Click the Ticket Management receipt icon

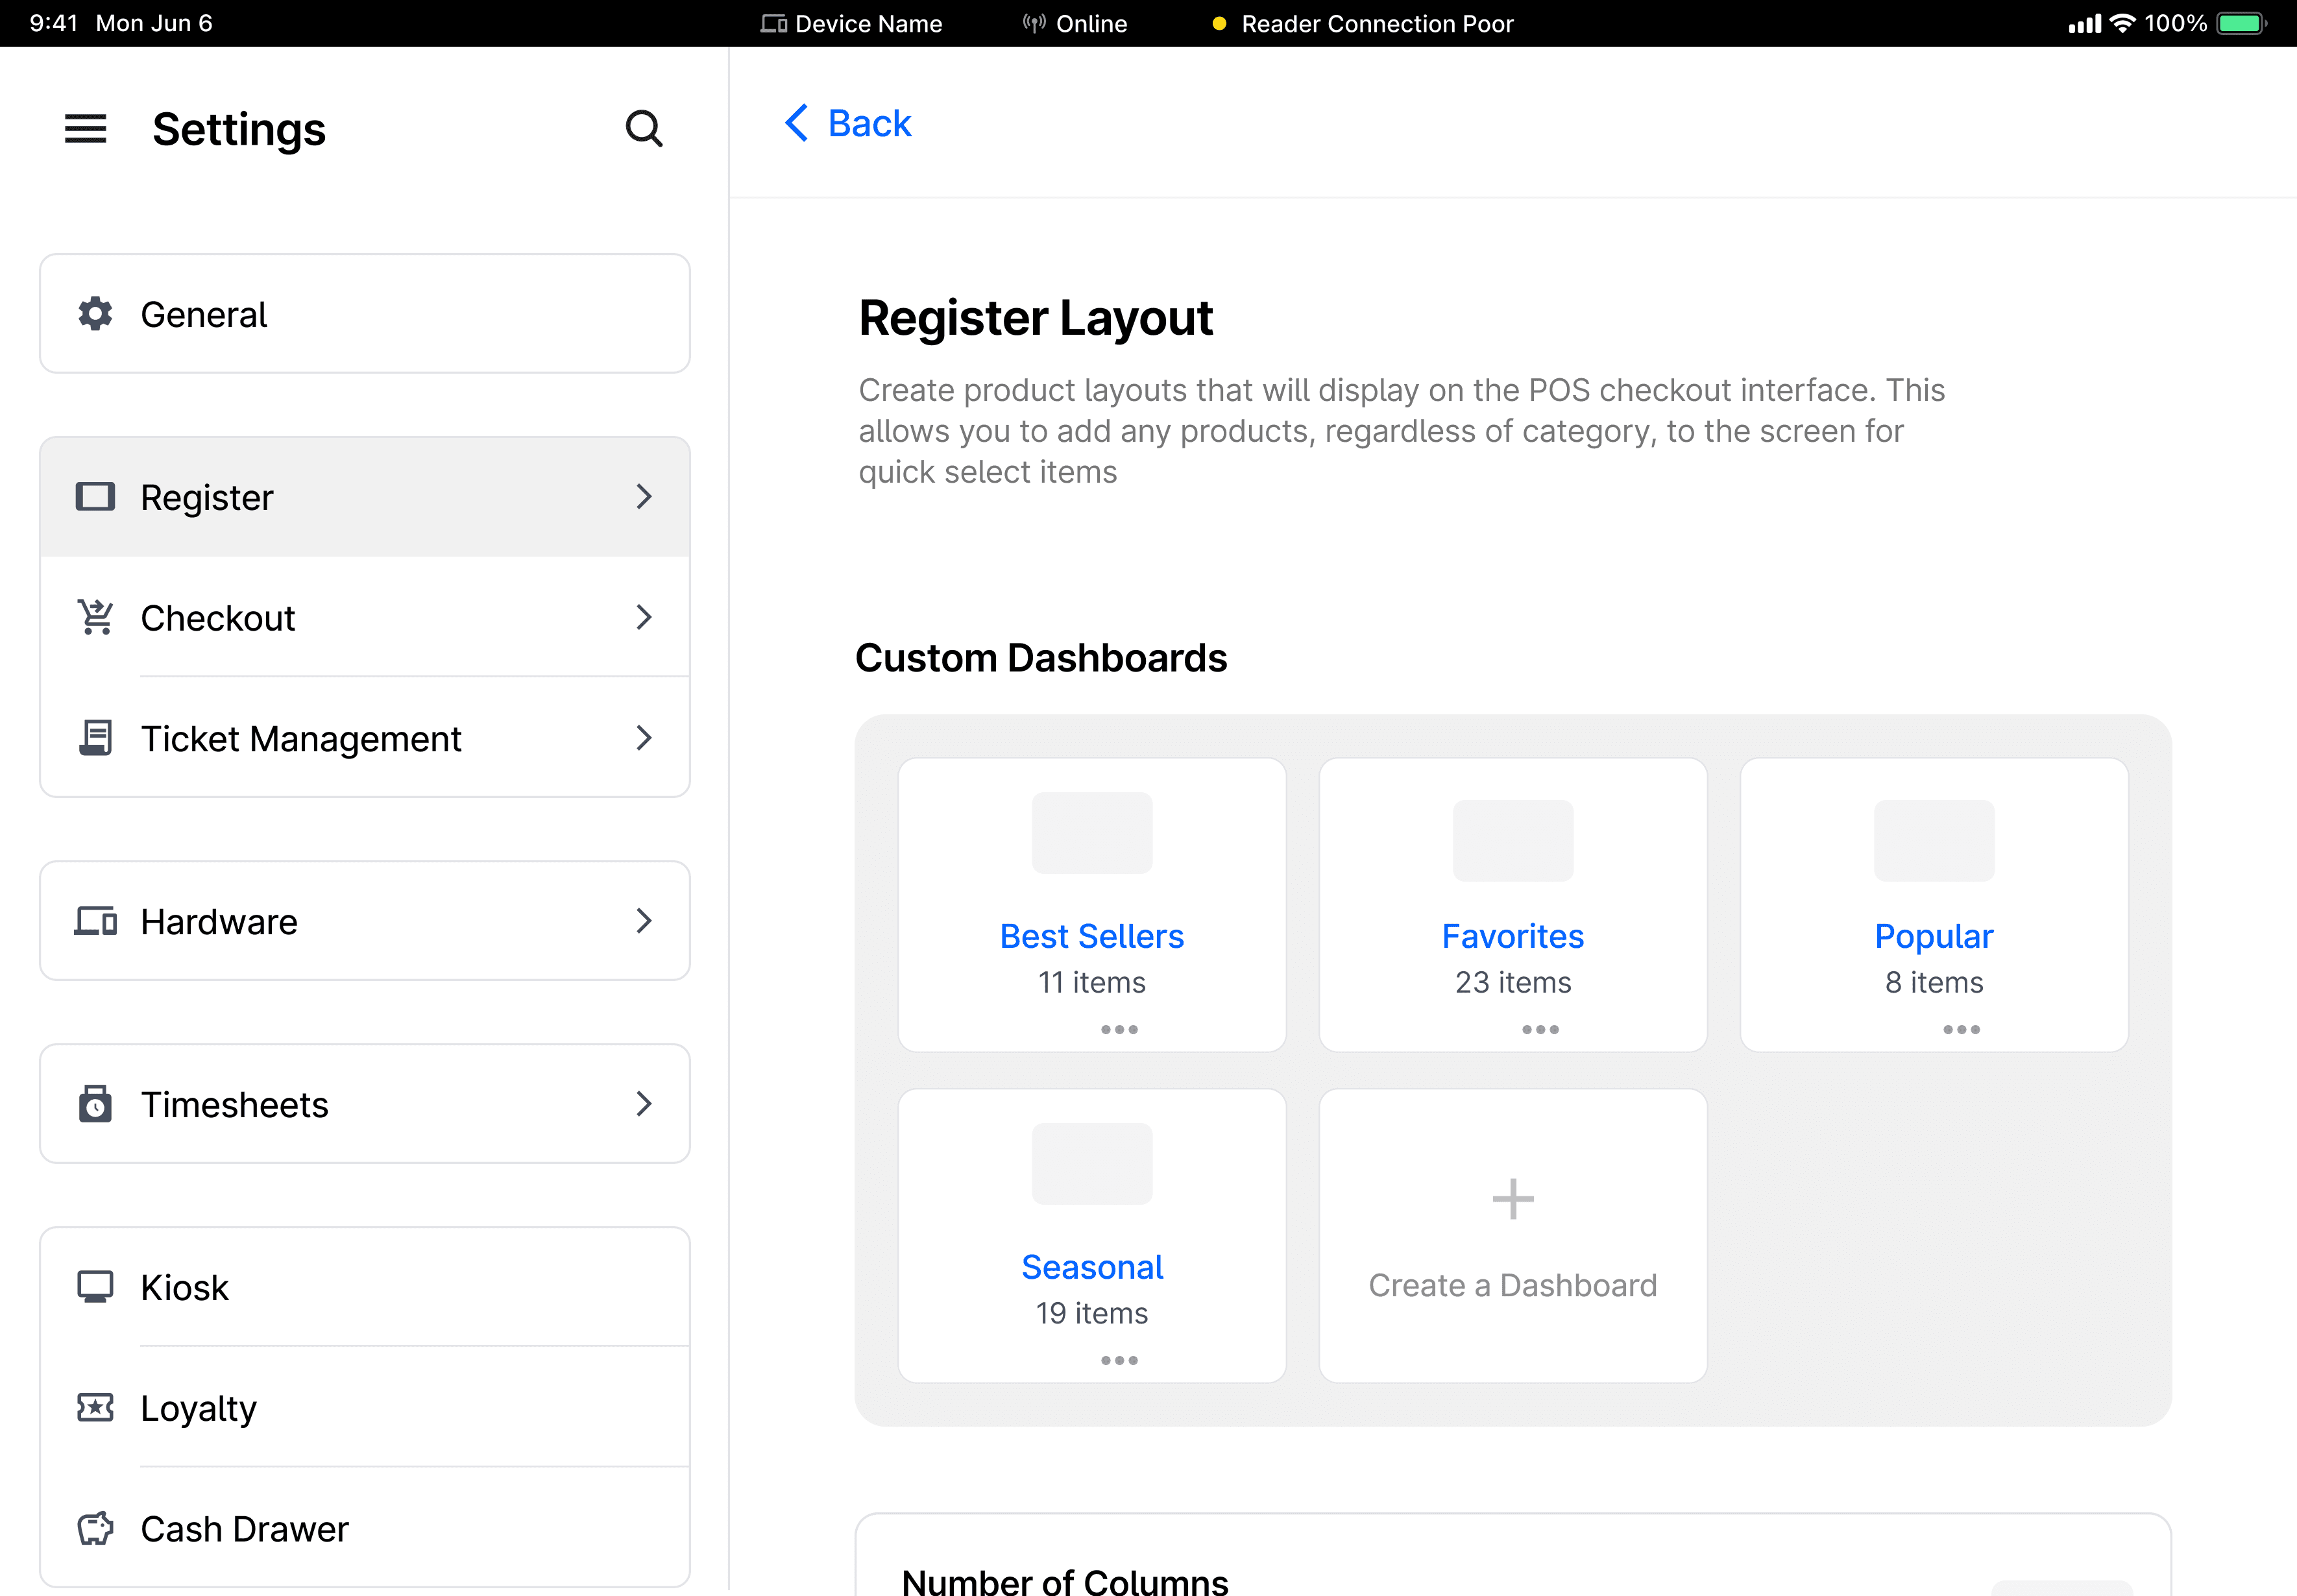pos(95,738)
